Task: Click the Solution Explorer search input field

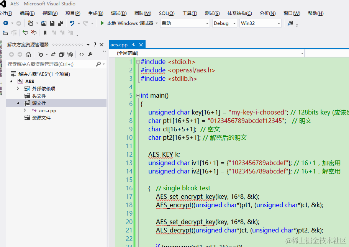Action: [51, 64]
